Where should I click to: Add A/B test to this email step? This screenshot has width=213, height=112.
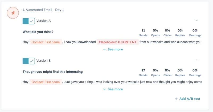[187, 99]
